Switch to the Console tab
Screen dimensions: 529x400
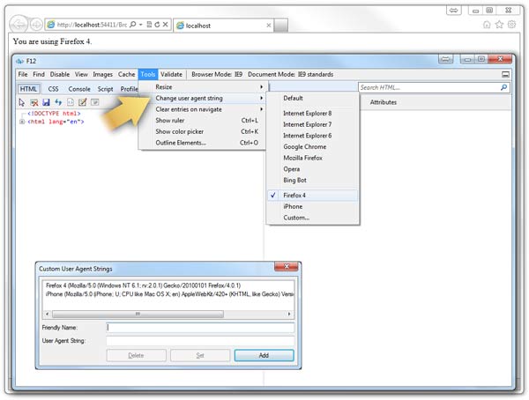click(79, 89)
